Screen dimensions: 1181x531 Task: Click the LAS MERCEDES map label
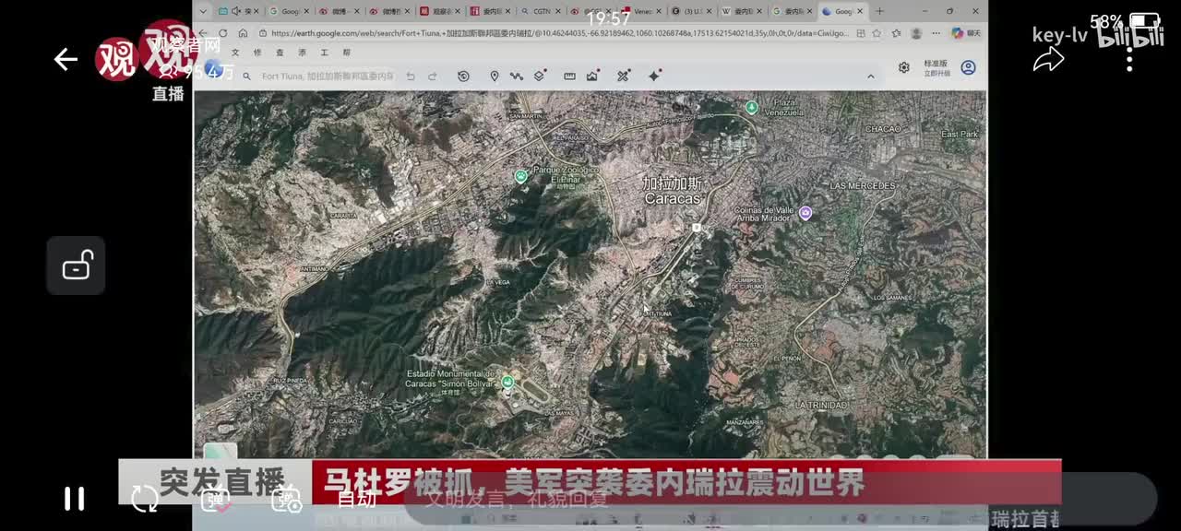tap(863, 185)
